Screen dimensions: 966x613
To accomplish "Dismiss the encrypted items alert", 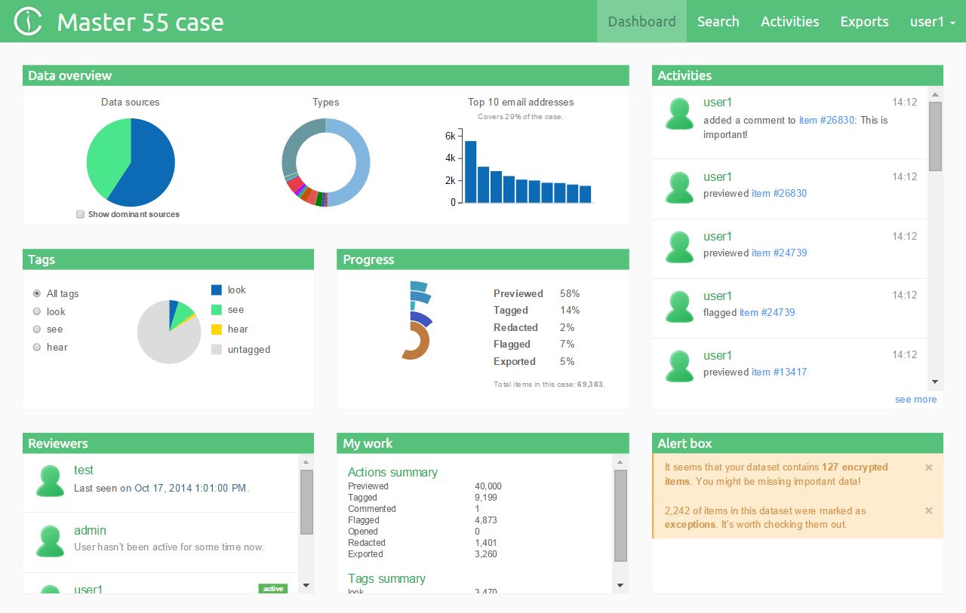I will click(x=928, y=467).
